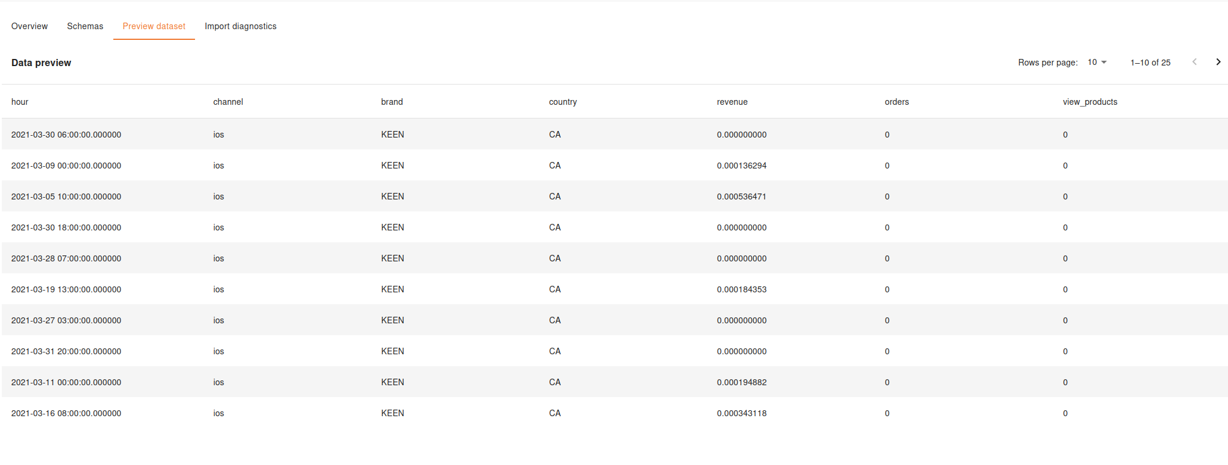The height and width of the screenshot is (465, 1228).
Task: Click revenue value 0.000136294
Action: (x=741, y=166)
